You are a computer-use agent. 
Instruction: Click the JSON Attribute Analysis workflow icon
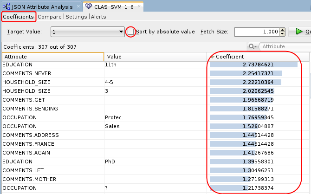[6, 6]
